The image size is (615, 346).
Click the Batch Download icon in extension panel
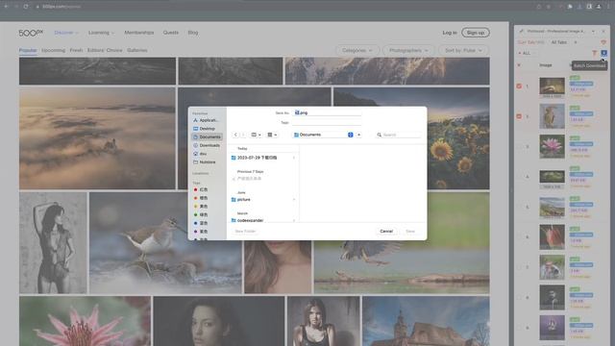point(603,53)
